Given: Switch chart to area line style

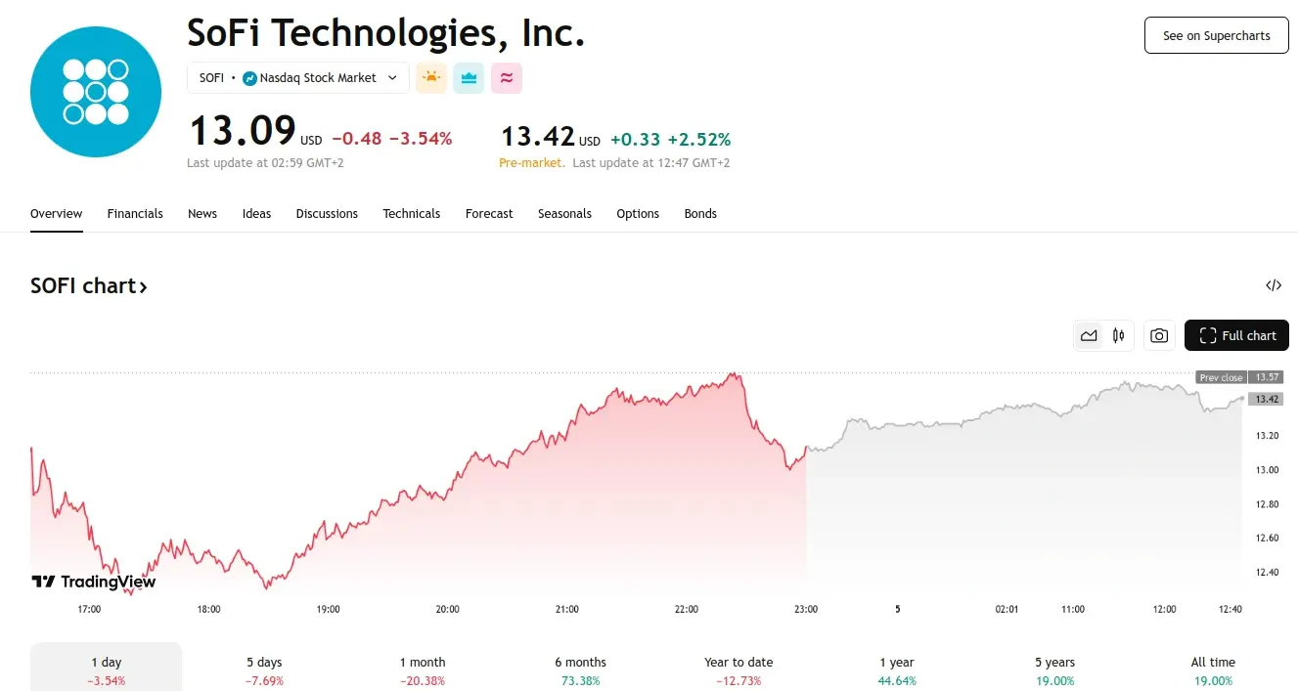Looking at the screenshot, I should click(x=1089, y=335).
